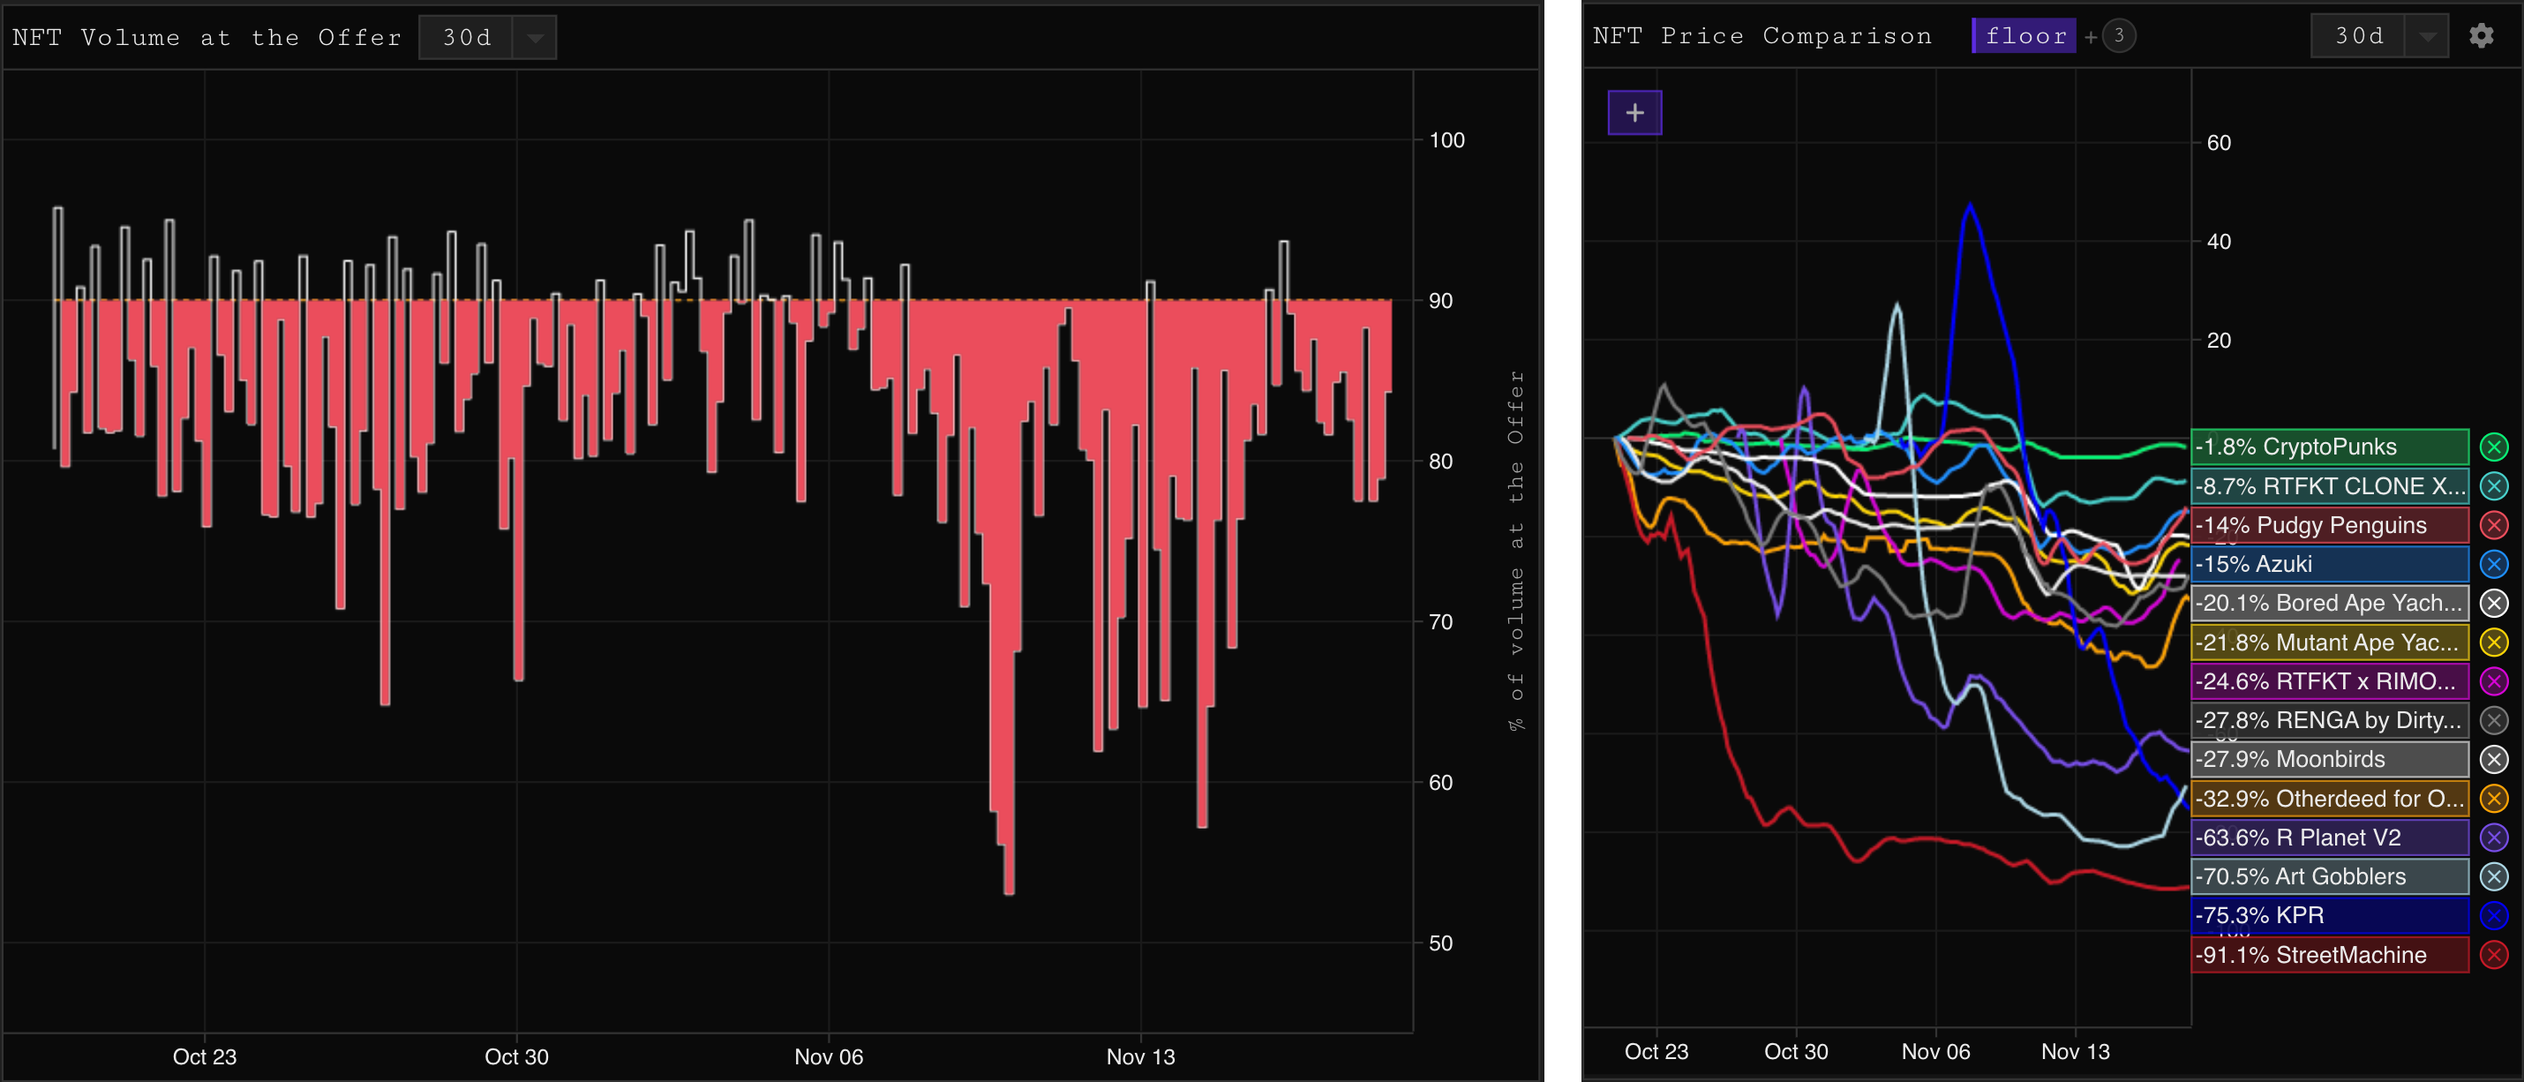
Task: Expand the +3 additional metrics badge
Action: click(x=2118, y=36)
